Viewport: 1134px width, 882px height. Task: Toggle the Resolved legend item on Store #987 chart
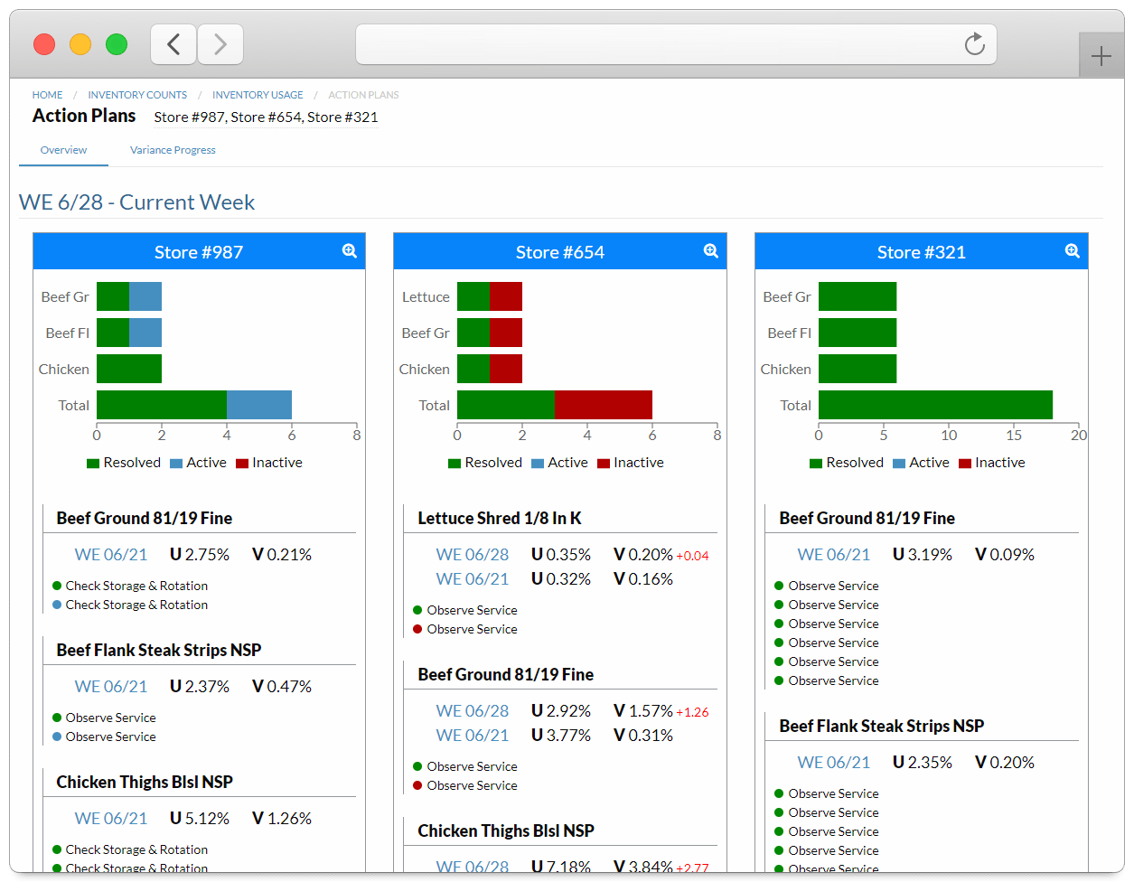coord(124,462)
